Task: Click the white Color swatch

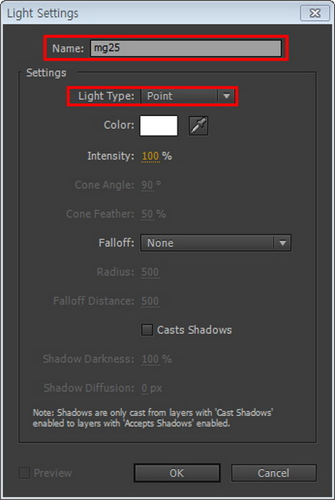Action: pyautogui.click(x=158, y=126)
